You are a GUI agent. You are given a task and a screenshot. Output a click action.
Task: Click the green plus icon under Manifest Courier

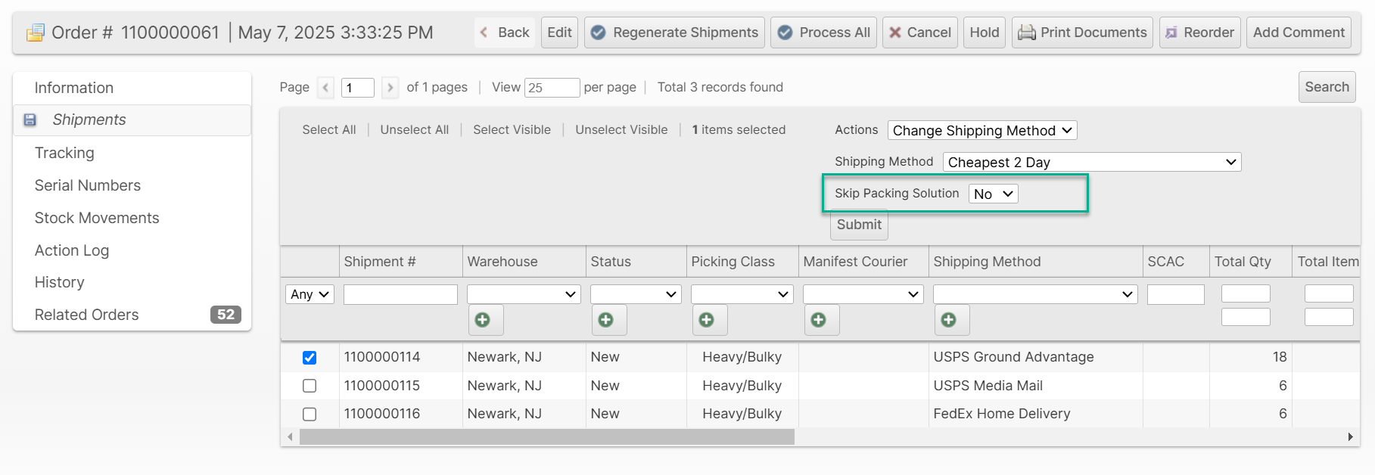[819, 320]
